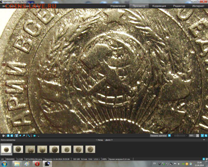Screen dimensions: 208x167
Task: Click the Показать оригинал button
Action: point(158,136)
